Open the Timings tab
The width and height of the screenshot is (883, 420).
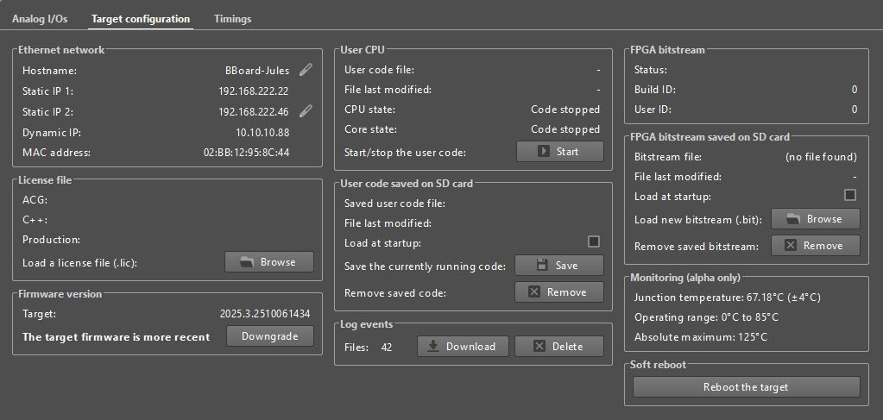[232, 18]
